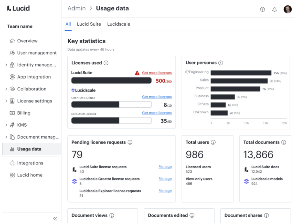The width and height of the screenshot is (297, 223).
Task: Switch to the Lucid Suite tab
Action: click(89, 24)
